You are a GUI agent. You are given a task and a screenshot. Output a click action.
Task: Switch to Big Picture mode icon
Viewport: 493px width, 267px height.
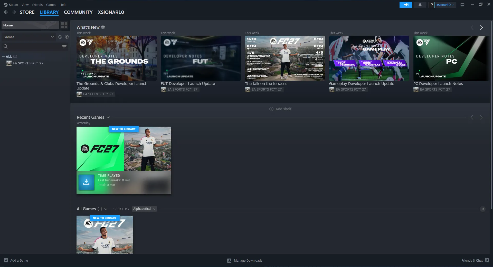462,5
